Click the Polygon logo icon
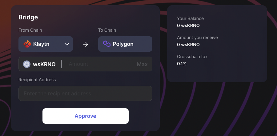 pos(107,44)
